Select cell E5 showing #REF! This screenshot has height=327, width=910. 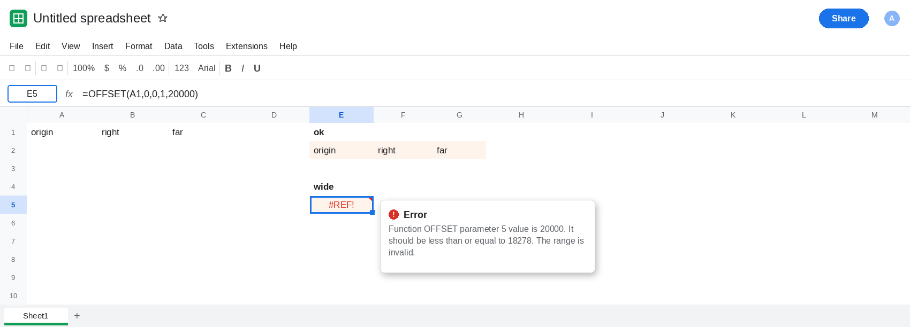(342, 205)
